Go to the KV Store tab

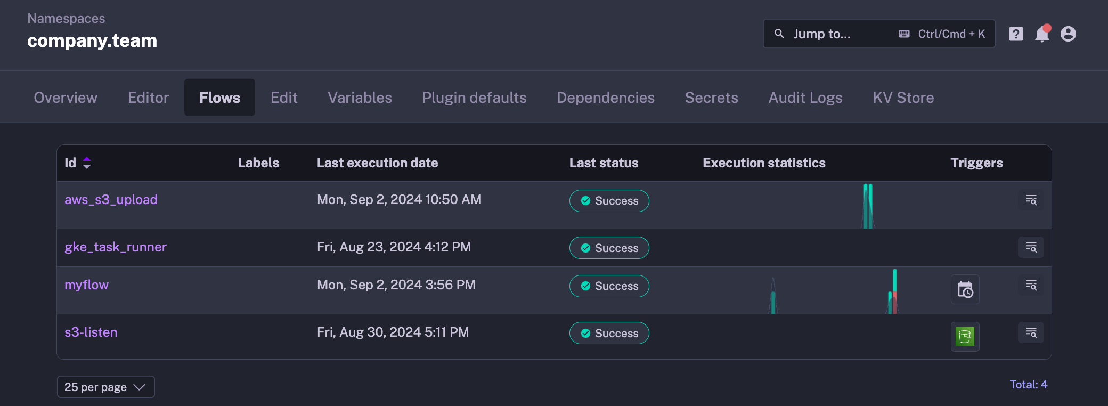click(x=903, y=98)
